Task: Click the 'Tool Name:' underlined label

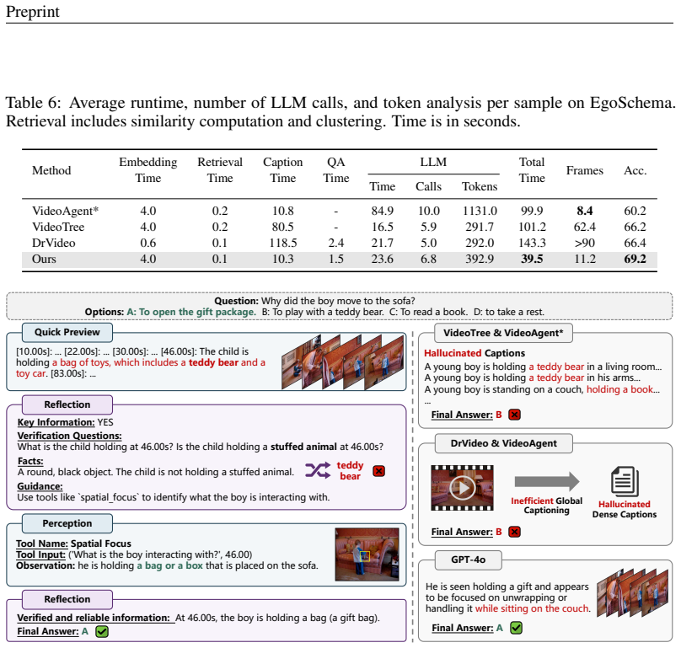Action: coord(42,544)
